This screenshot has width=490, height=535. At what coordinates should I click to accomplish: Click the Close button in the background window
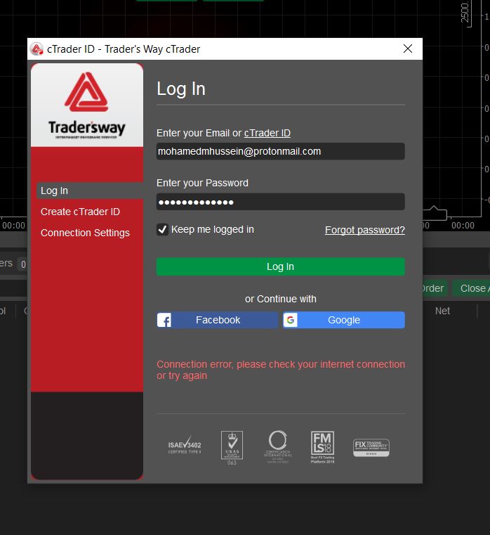click(x=472, y=288)
